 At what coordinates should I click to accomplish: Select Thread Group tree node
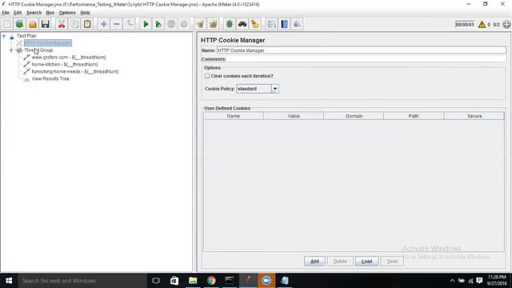(38, 50)
